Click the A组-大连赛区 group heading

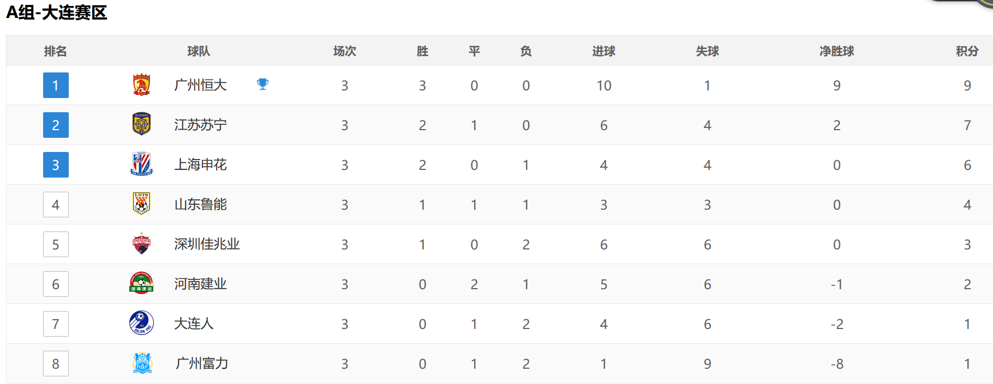click(x=57, y=13)
